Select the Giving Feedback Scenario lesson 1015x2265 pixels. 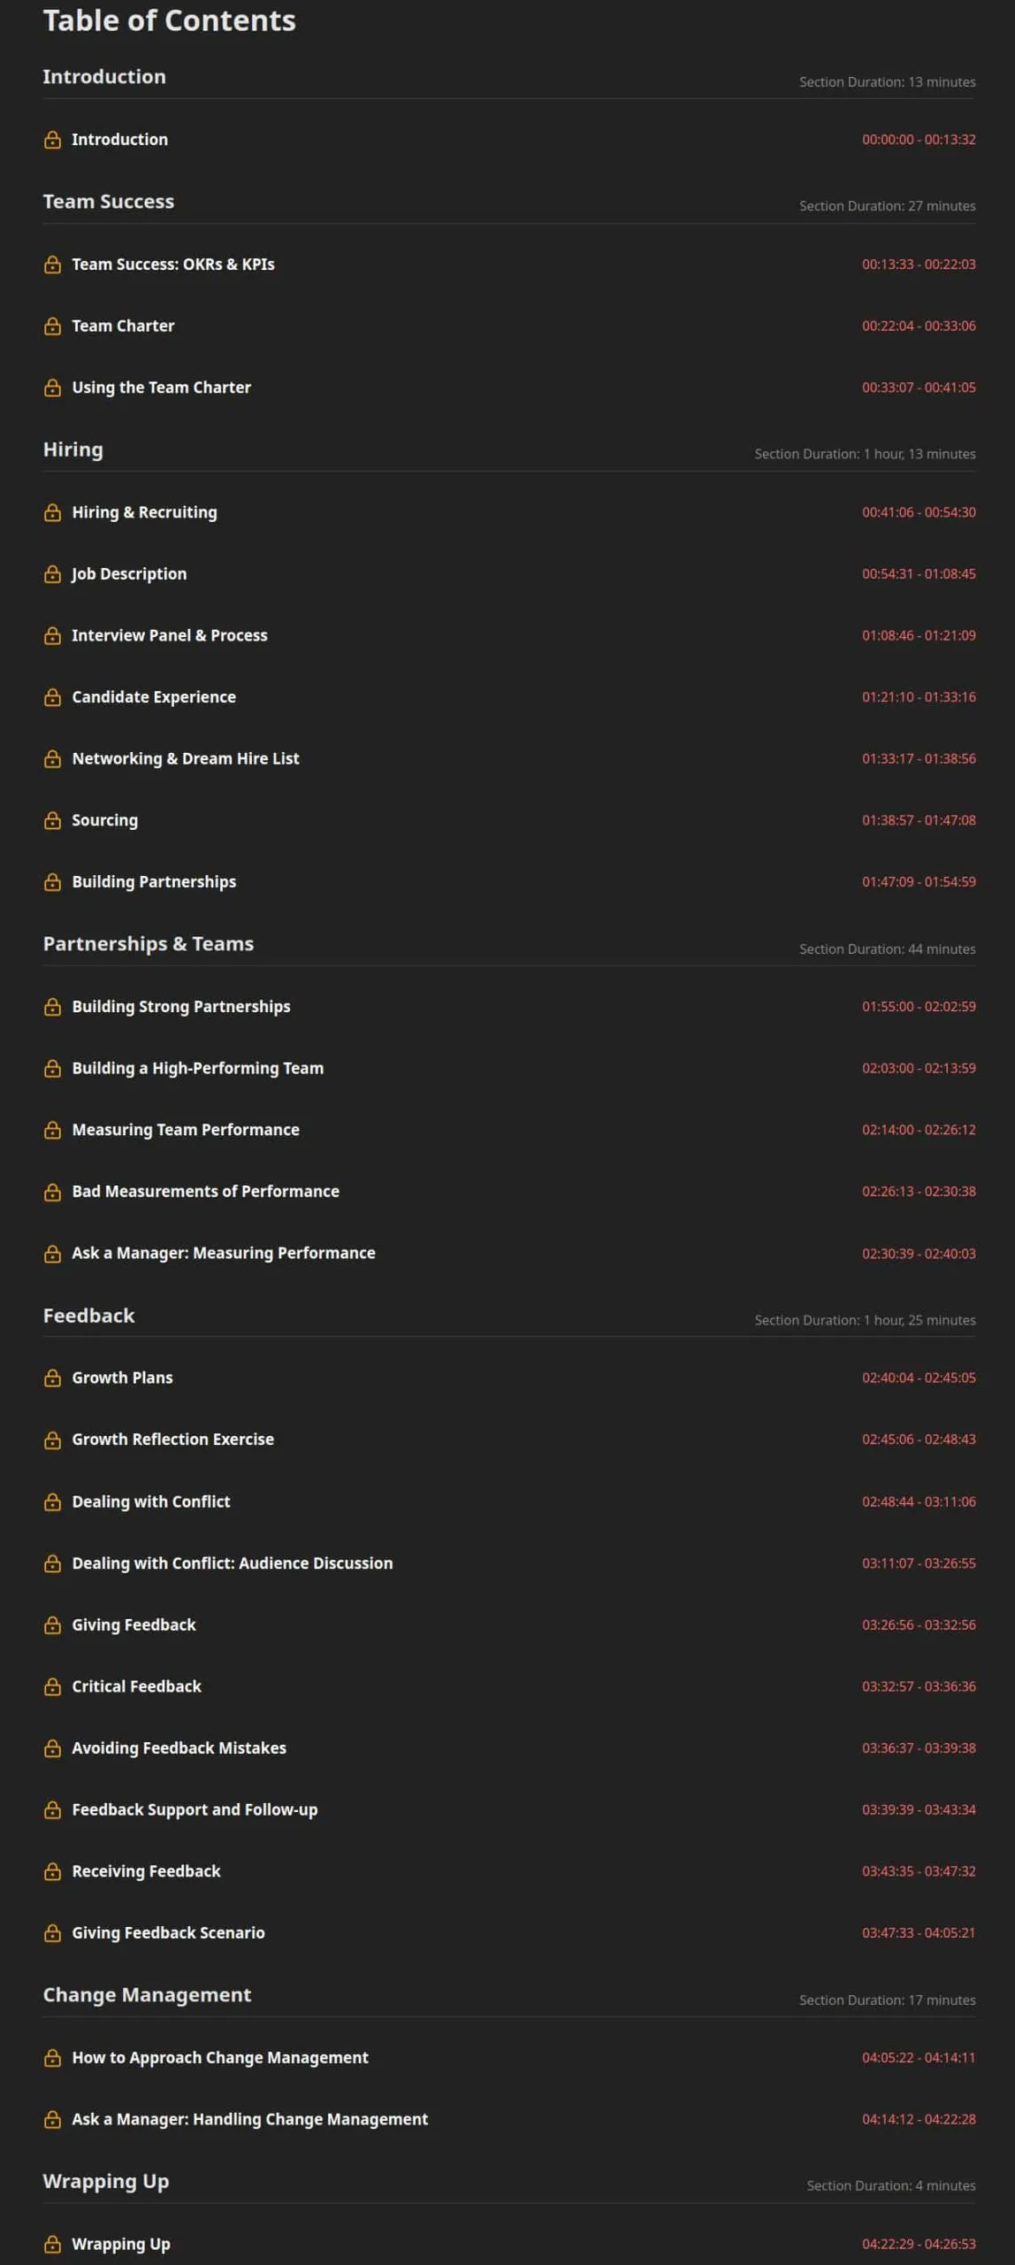tap(168, 1933)
